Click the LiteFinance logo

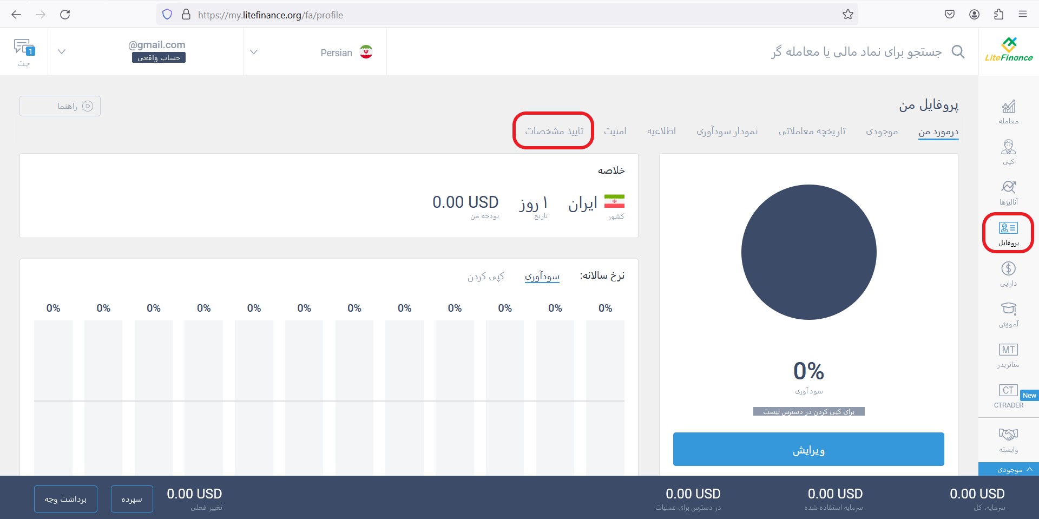click(1009, 50)
